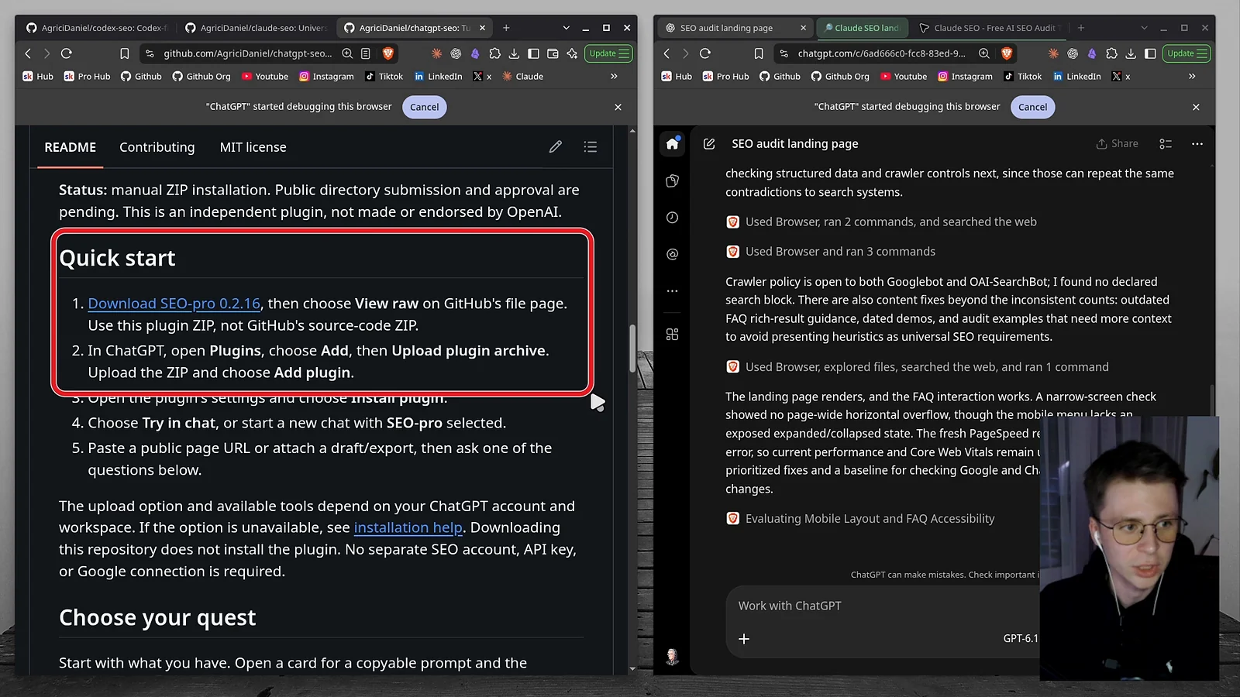Screen dimensions: 1240x697
Task: Open reader mode icon in the GitHub window address bar
Action: click(x=366, y=53)
